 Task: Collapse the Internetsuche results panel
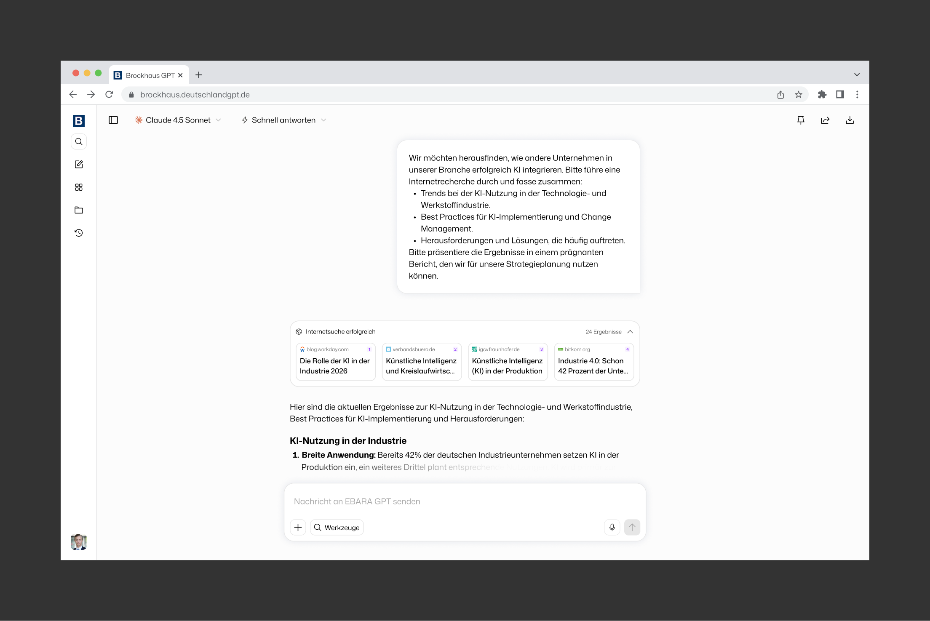(631, 331)
